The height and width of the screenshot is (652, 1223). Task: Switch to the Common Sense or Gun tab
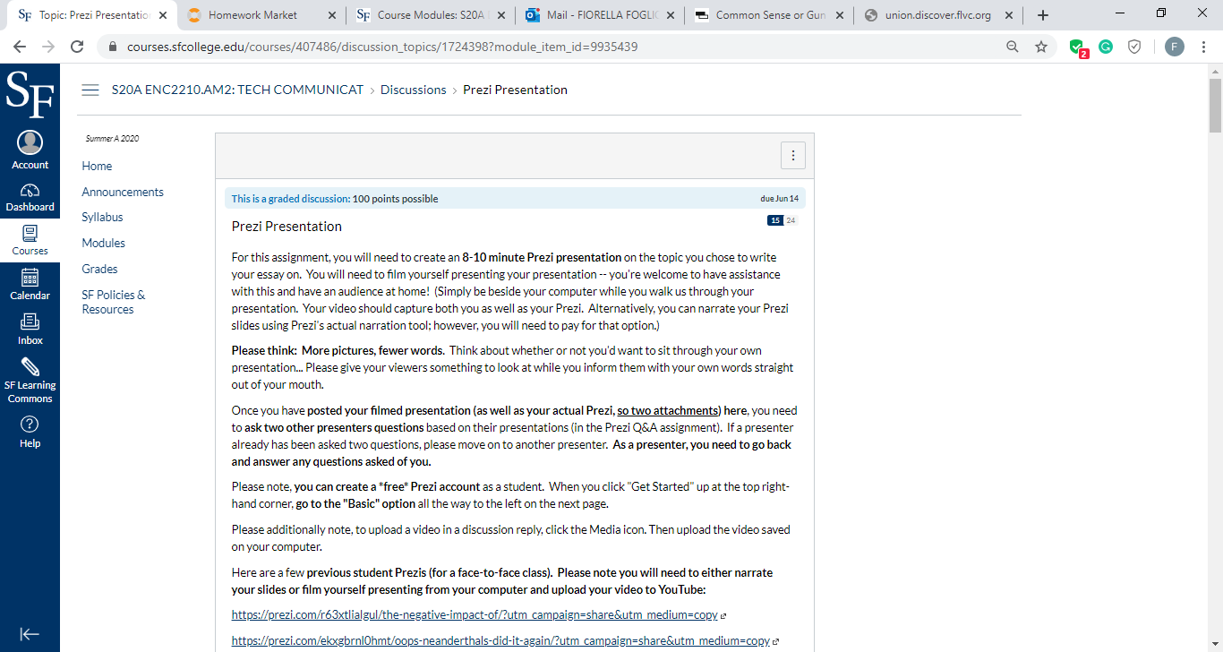769,15
